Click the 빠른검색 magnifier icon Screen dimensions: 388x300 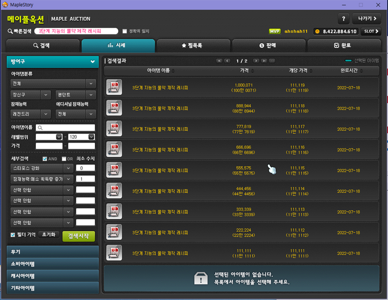point(10,32)
